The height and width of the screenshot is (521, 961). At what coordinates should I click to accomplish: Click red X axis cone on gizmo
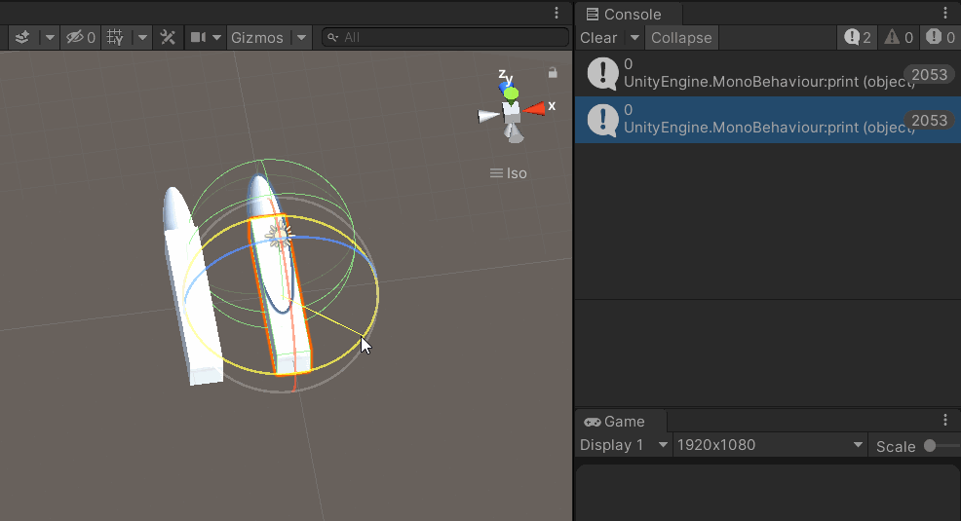click(534, 109)
